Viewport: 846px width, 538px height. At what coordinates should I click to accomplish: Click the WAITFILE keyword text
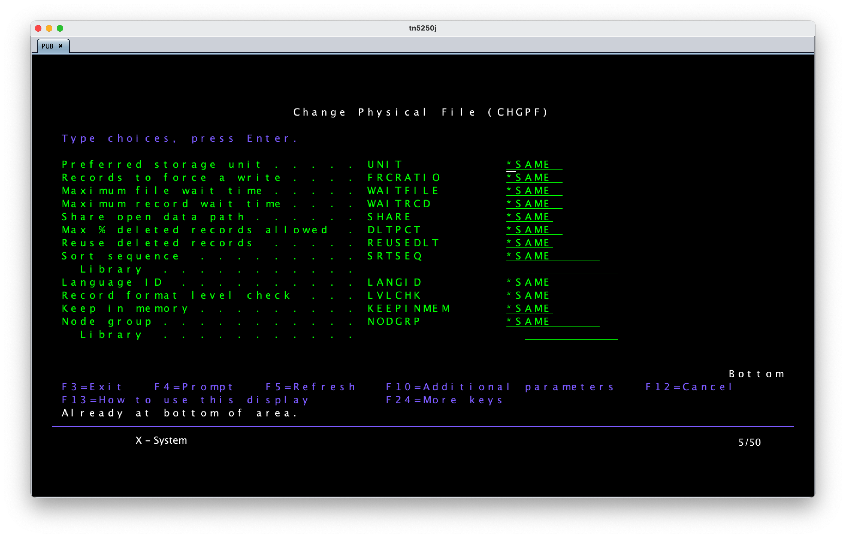[403, 191]
